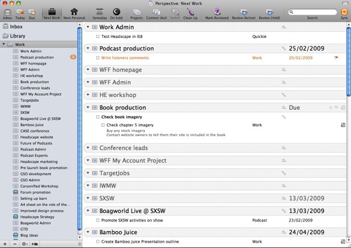Select TargetJobs in the sidebar
This screenshot has width=351, height=248.
[29, 101]
